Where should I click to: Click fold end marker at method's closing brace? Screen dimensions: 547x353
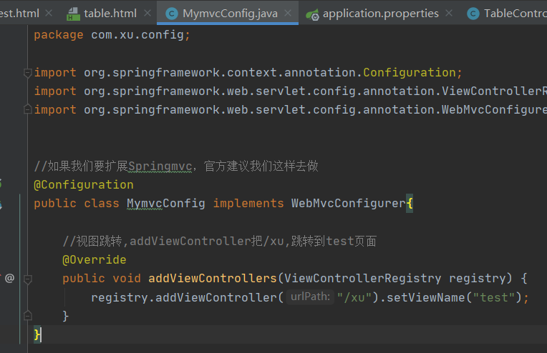pyautogui.click(x=27, y=315)
